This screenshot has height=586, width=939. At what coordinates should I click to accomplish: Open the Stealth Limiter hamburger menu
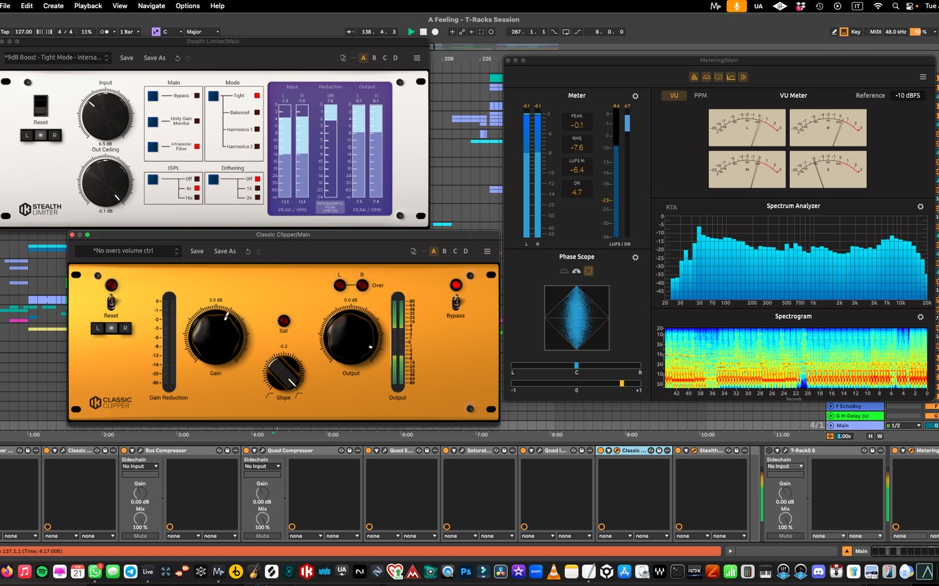417,58
